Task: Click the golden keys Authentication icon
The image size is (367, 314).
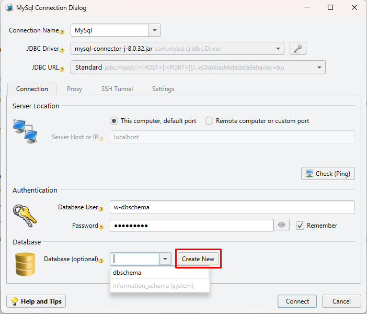Action: [25, 216]
